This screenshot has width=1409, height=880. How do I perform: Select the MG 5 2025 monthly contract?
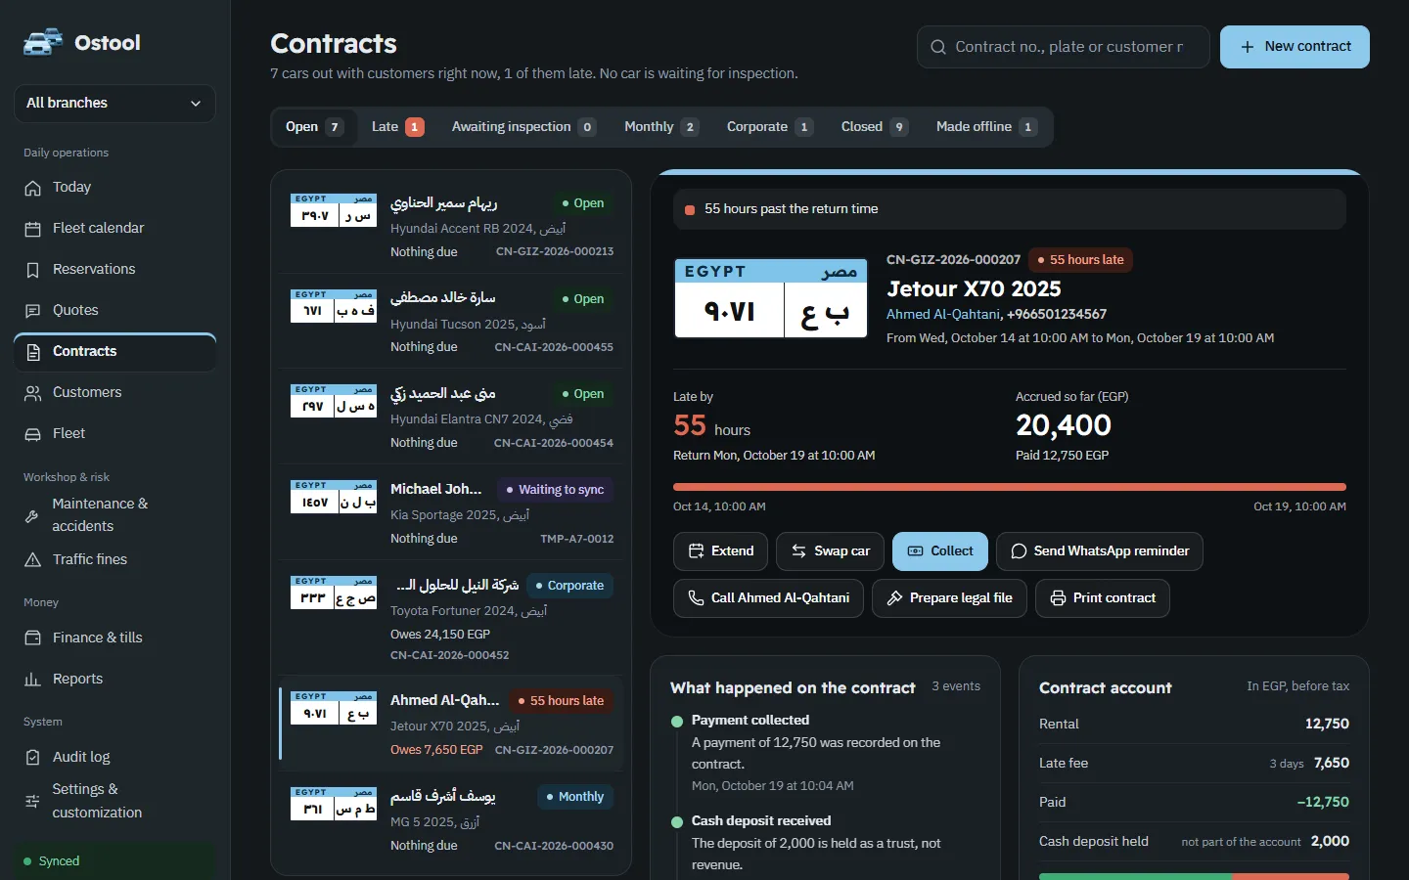point(451,820)
